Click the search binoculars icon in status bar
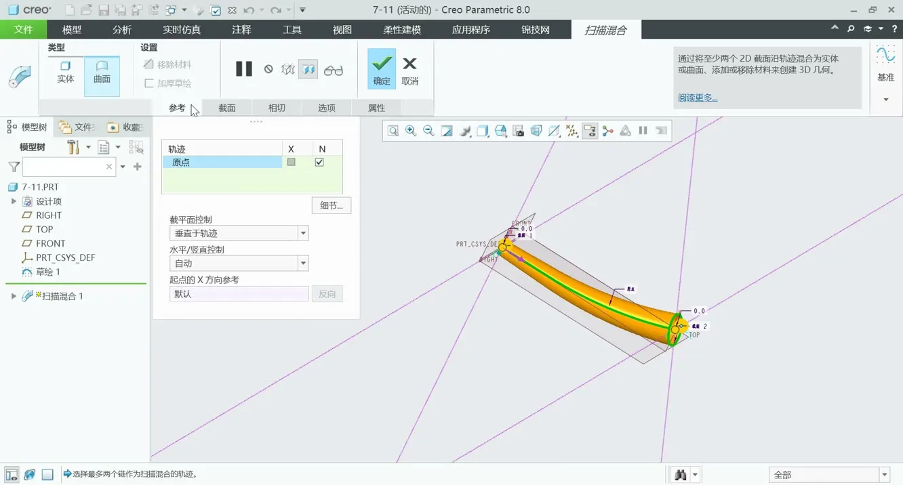 pos(681,475)
